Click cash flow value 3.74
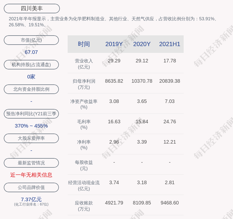 pyautogui.click(x=114, y=182)
